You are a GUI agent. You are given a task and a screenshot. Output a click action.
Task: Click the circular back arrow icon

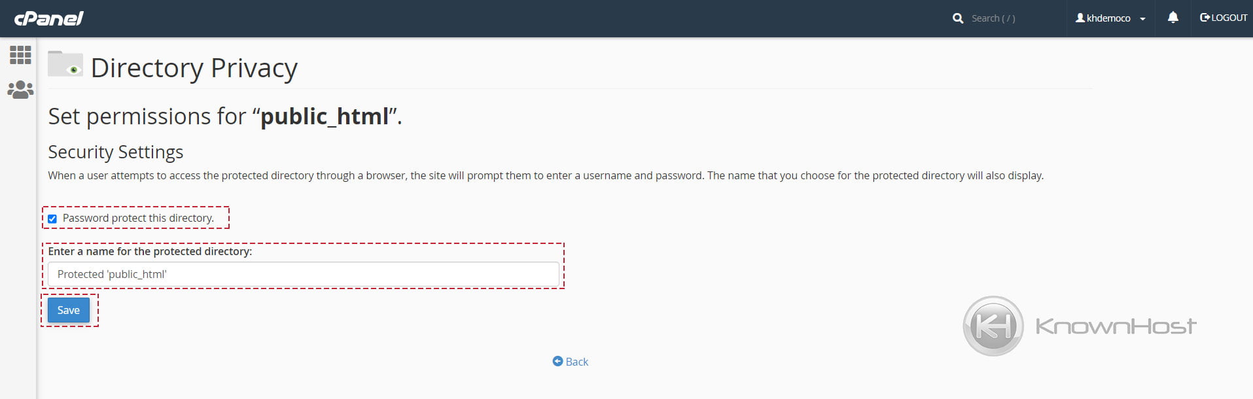point(558,362)
